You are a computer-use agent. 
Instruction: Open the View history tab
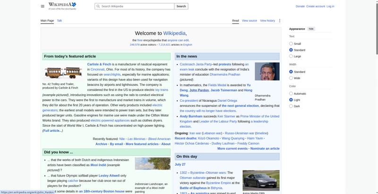click(x=267, y=21)
